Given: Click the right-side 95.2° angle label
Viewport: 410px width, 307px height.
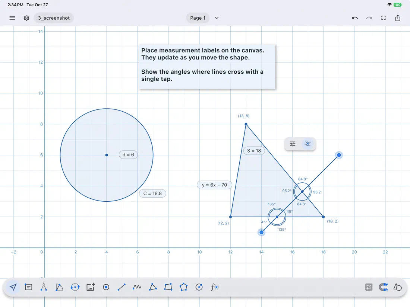Looking at the screenshot, I should [x=318, y=192].
